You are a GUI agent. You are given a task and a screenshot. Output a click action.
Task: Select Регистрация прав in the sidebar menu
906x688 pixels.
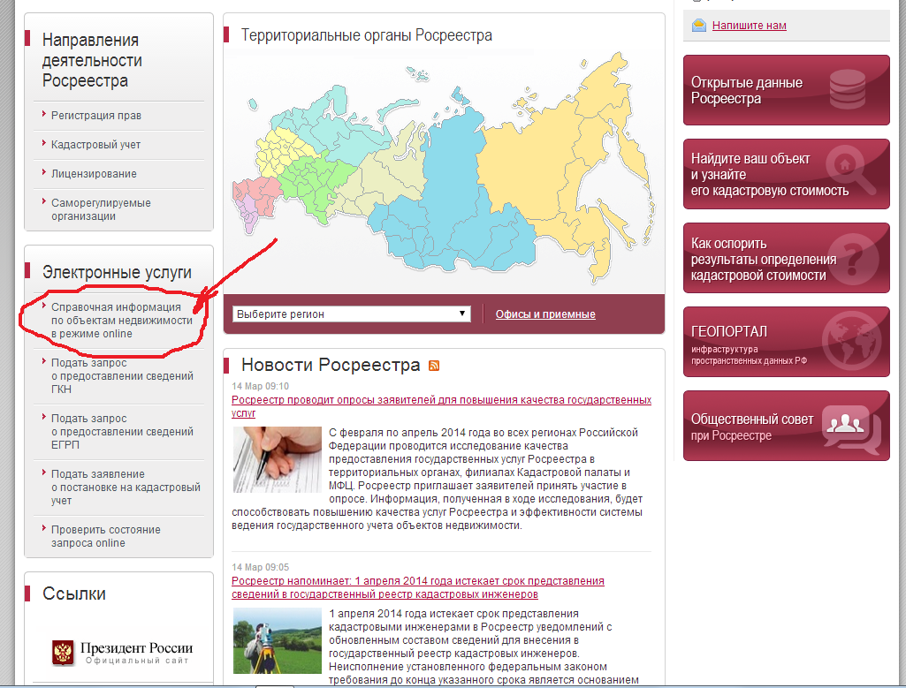point(95,116)
